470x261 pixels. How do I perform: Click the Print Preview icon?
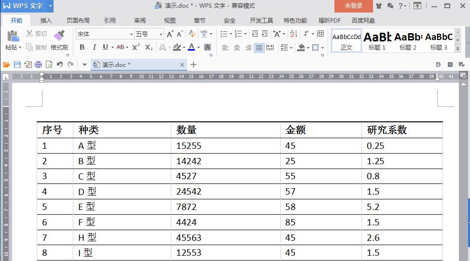(x=49, y=65)
